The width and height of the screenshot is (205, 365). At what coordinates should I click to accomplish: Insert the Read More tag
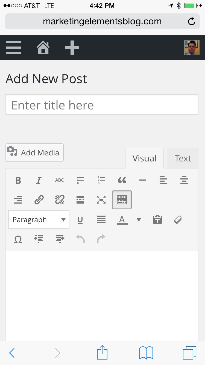pos(80,200)
